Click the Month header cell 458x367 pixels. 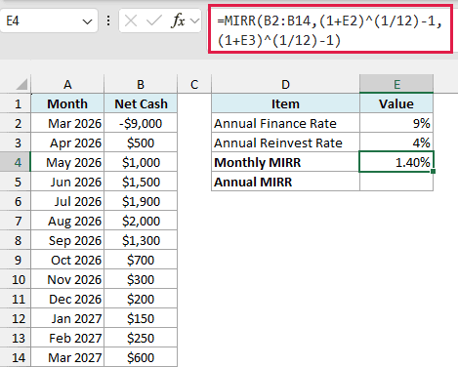67,103
